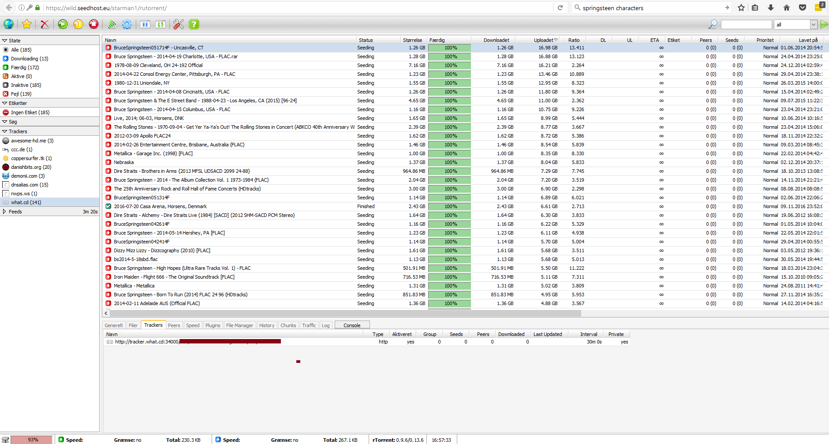829x444 pixels.
Task: Open the 'all' search scope dropdown
Action: (796, 25)
